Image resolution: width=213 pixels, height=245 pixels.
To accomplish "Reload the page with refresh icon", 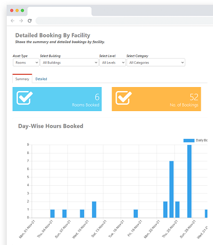I will tap(30, 21).
